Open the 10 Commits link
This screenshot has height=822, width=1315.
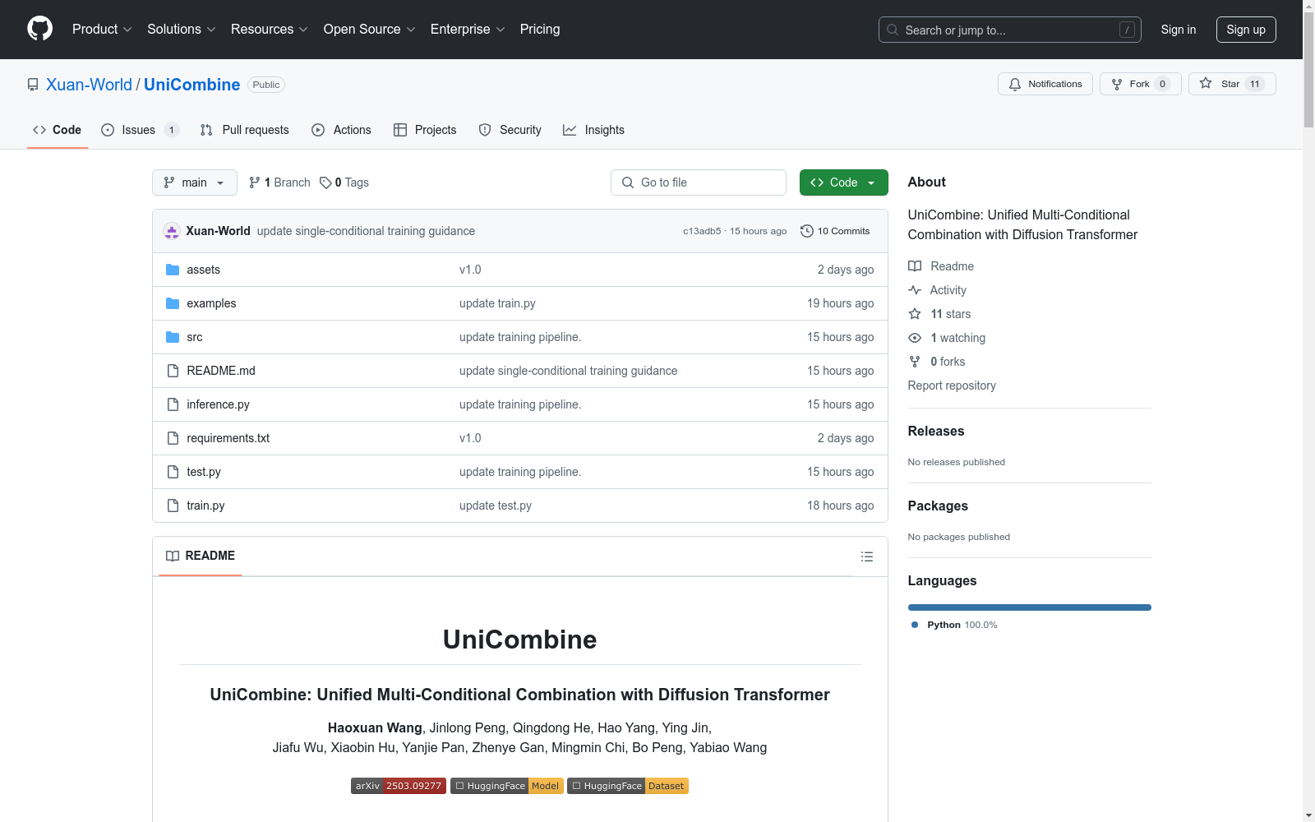pos(835,231)
